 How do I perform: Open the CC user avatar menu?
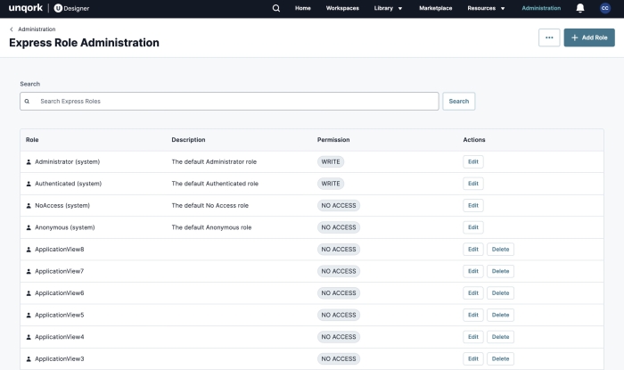tap(605, 8)
